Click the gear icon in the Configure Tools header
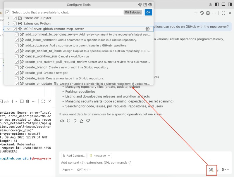The height and width of the screenshot is (177, 234). (150, 5)
